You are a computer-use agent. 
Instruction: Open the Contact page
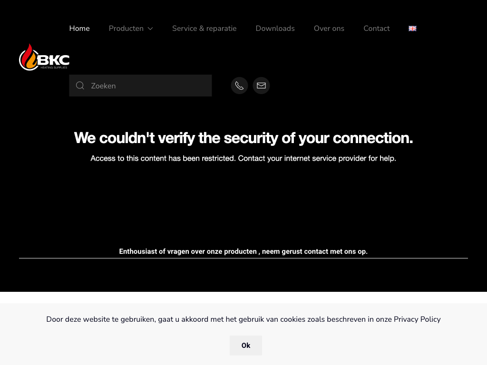(376, 29)
